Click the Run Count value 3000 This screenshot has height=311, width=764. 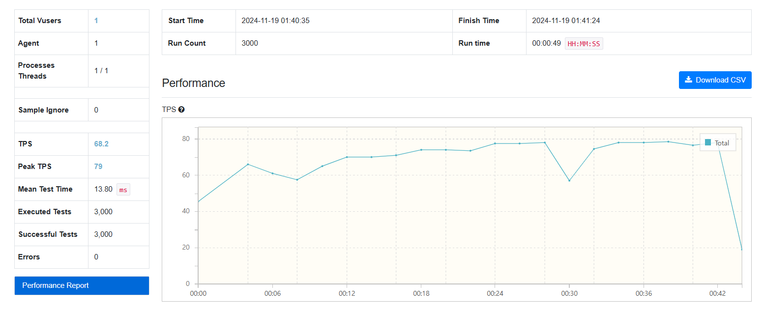click(x=250, y=43)
